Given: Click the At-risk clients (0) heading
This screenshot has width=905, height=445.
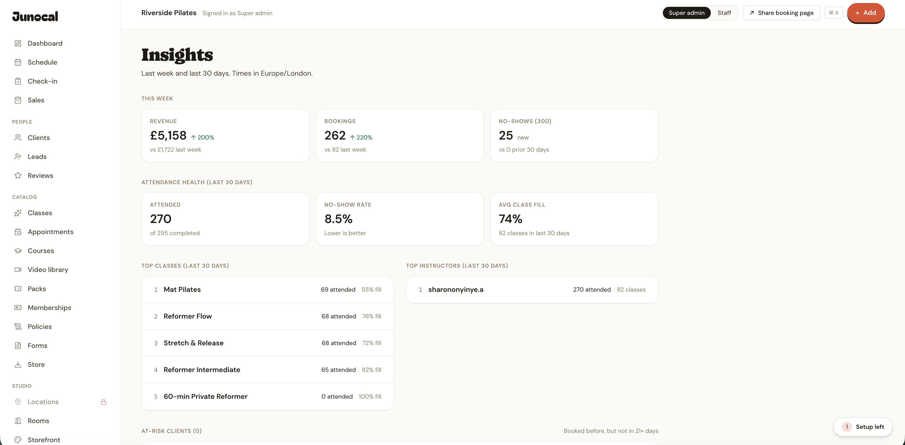Looking at the screenshot, I should (171, 431).
